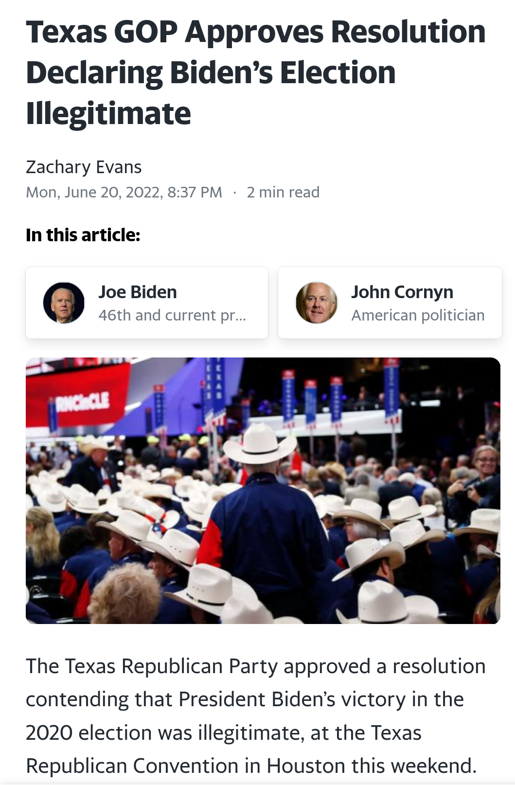Tap John Cornyn's profile photo

[x=317, y=303]
